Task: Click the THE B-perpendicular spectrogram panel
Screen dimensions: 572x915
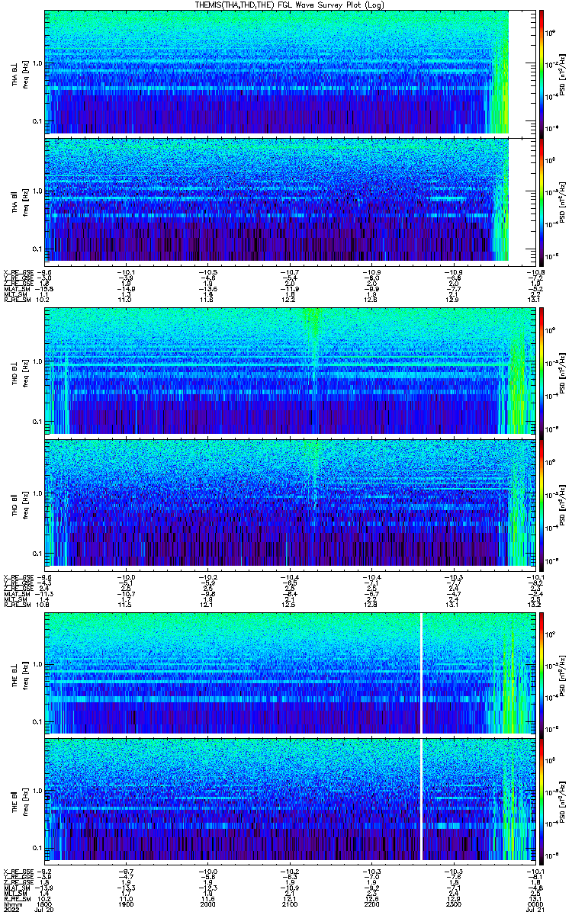Action: (291, 672)
